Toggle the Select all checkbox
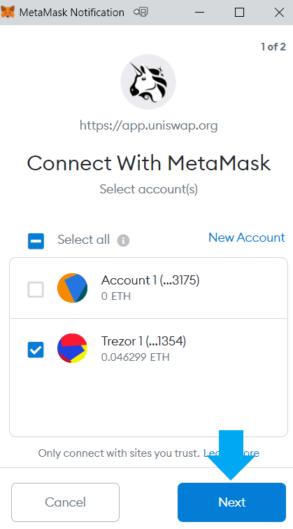This screenshot has height=529, width=293. tap(36, 241)
